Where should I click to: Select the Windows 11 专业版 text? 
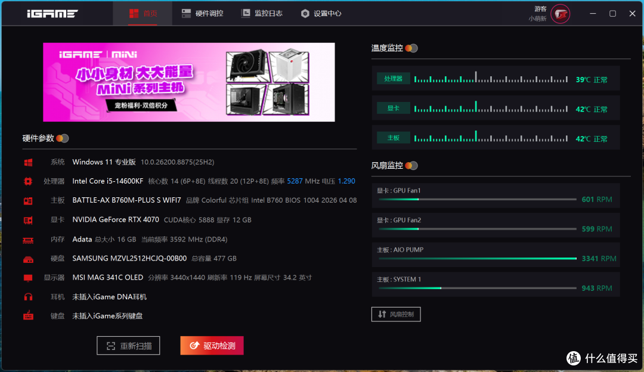click(104, 162)
